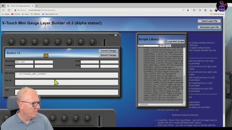This screenshot has height=130, width=232.
Task: Click the eighth rotary encoder knob on upper device
Action: click(92, 42)
